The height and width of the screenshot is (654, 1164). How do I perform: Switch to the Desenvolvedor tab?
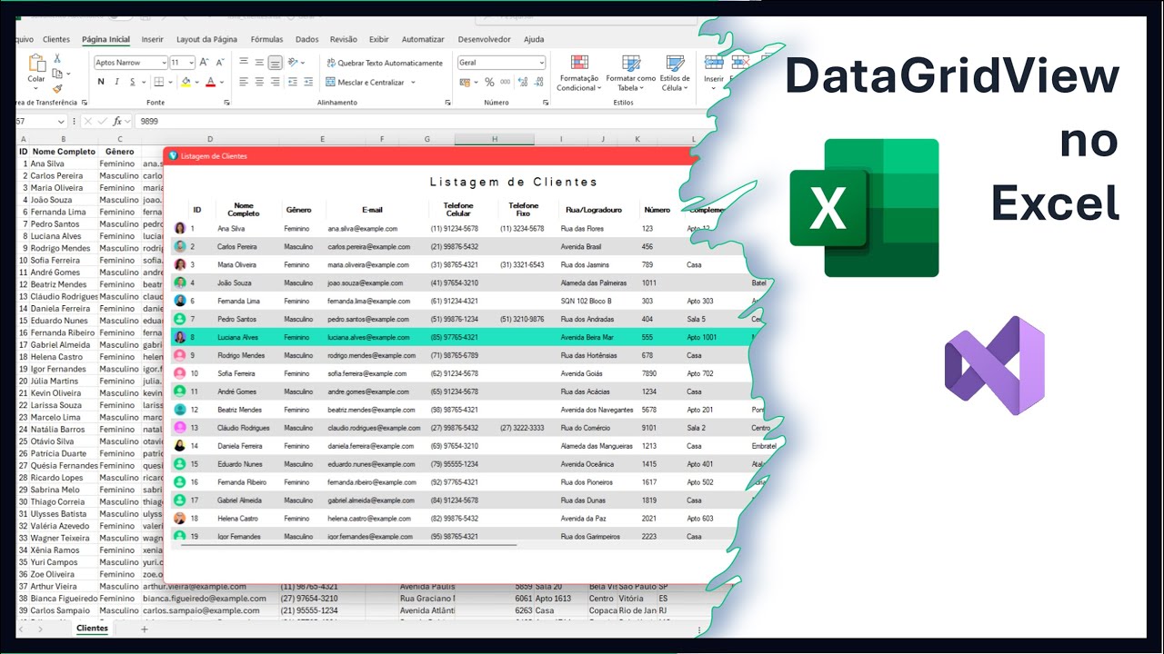484,39
